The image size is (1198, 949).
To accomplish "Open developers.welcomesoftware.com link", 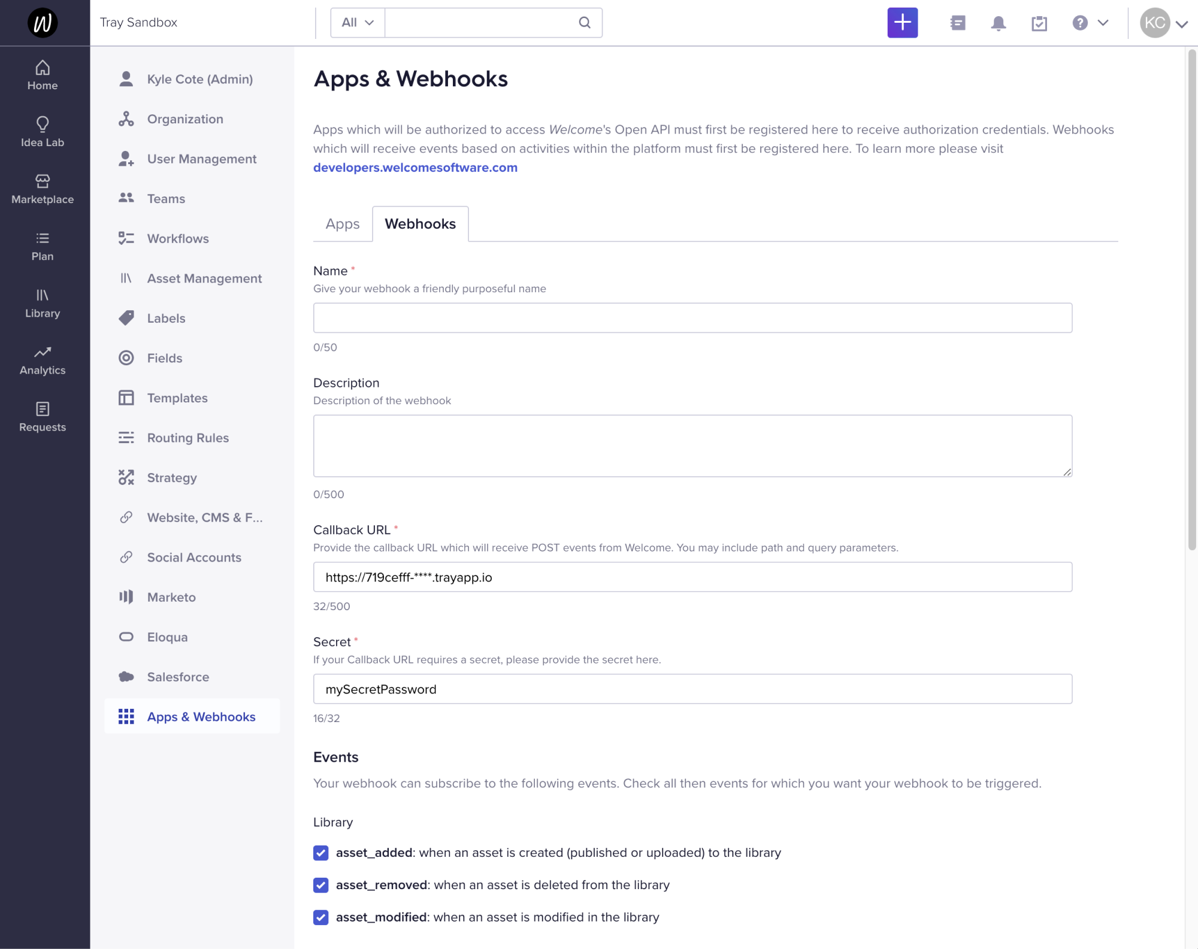I will (x=415, y=167).
